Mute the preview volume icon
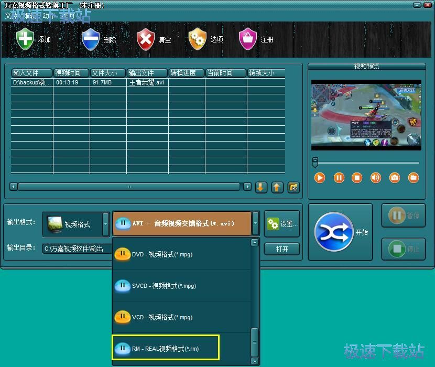 pyautogui.click(x=375, y=178)
